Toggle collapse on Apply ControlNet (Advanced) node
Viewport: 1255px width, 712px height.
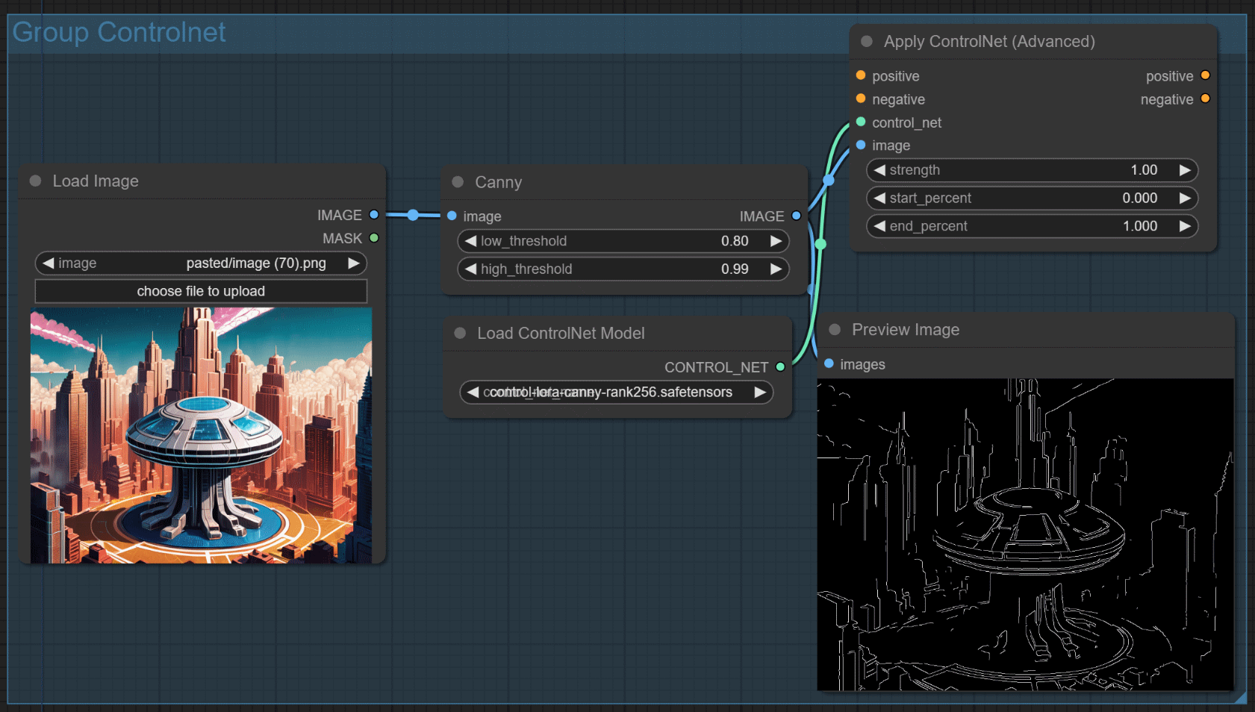click(867, 42)
